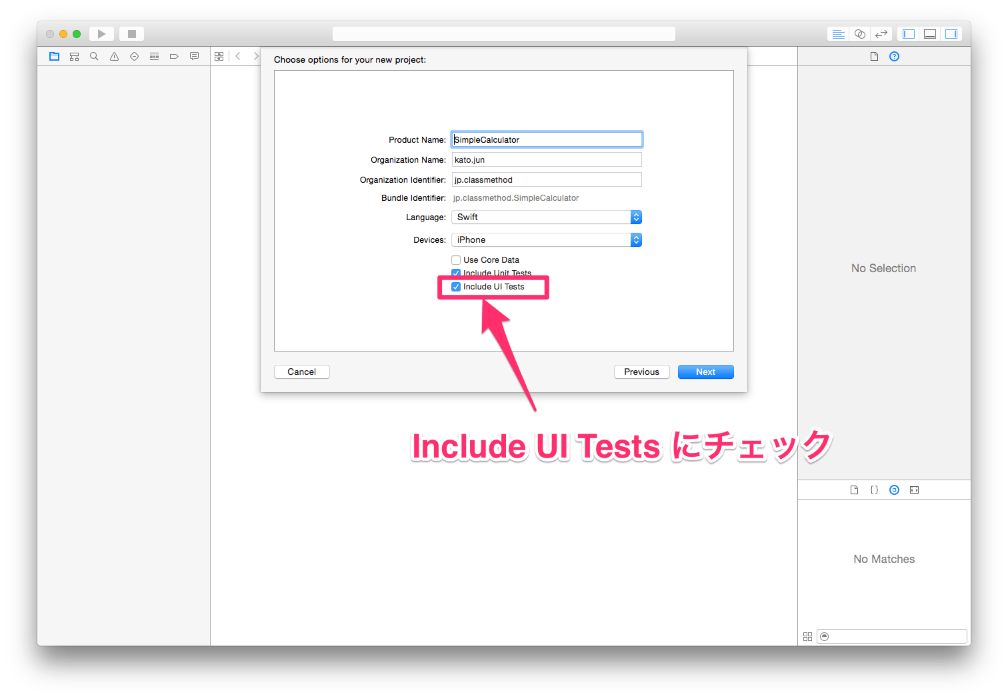Viewport: 1008px width, 699px height.
Task: Open the Project navigator folder icon
Action: 54,56
